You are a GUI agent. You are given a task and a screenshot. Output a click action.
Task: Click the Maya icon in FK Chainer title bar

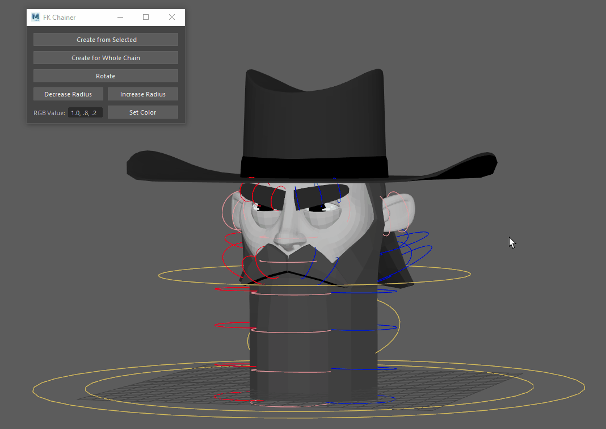[x=36, y=17]
